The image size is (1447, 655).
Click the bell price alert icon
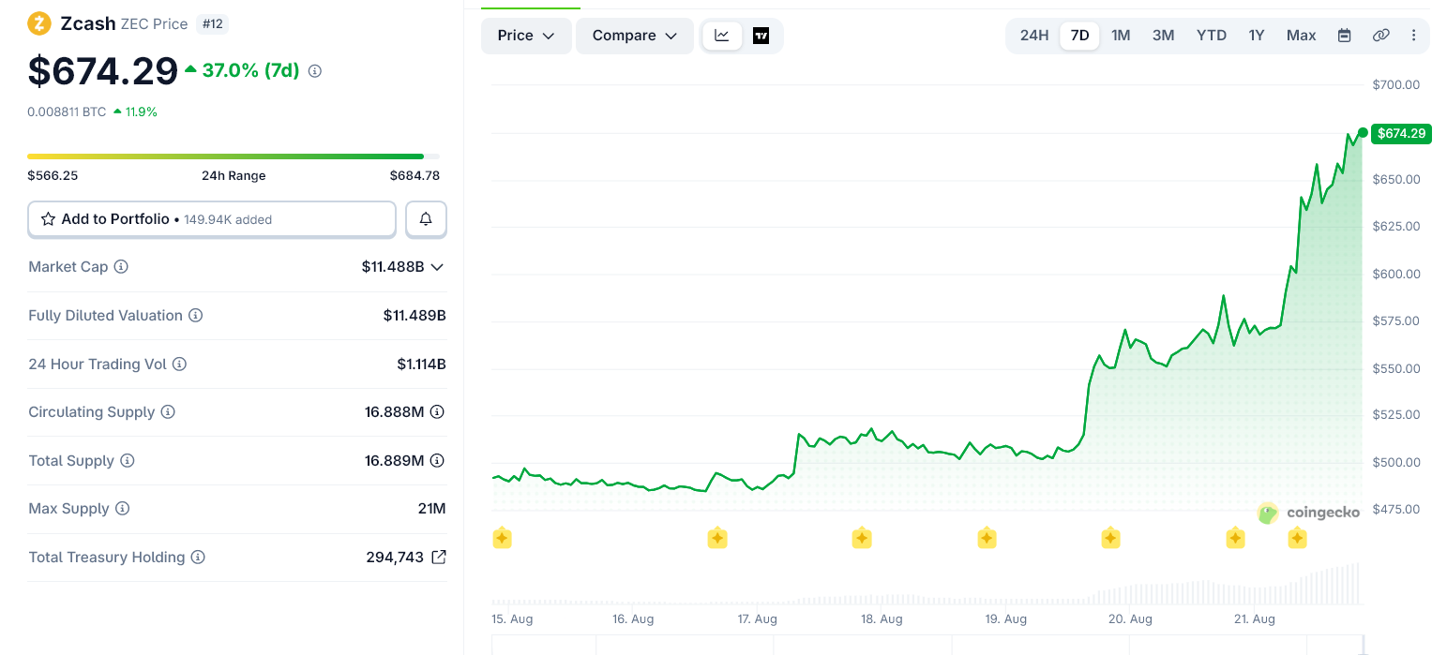point(426,219)
